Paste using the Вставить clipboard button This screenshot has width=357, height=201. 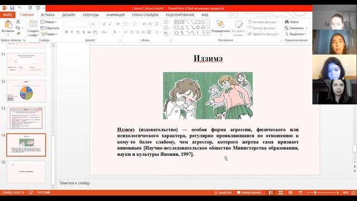tap(8, 27)
